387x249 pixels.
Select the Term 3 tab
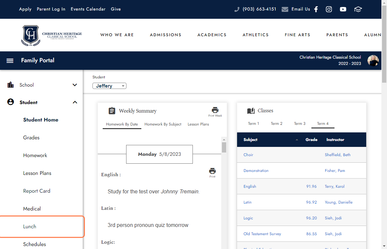[x=299, y=124]
